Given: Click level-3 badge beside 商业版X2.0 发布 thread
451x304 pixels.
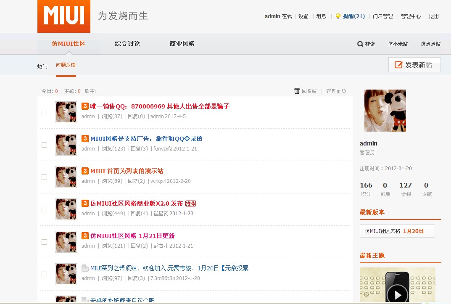Looking at the screenshot, I should point(85,204).
